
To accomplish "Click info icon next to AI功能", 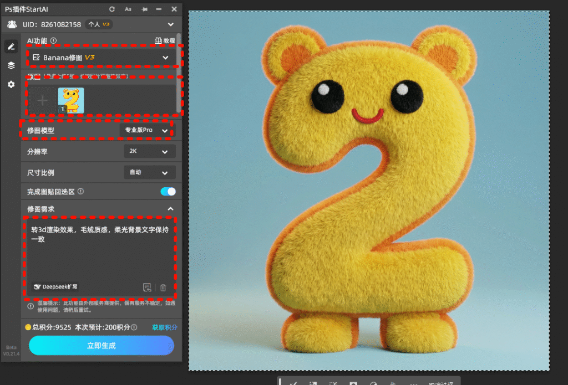I will coord(54,40).
